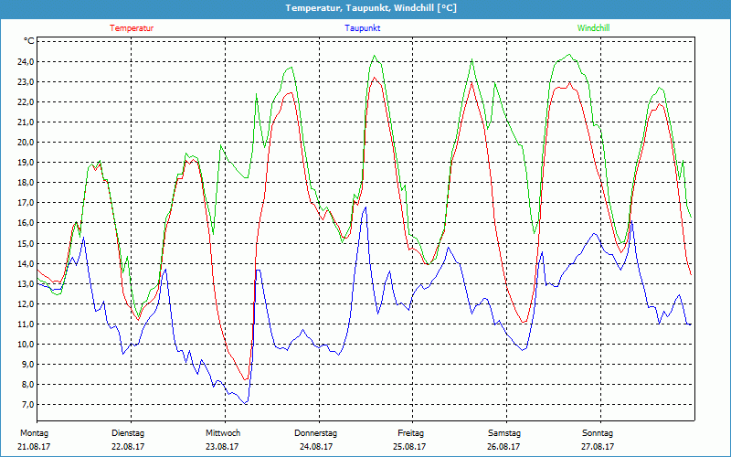Click the Donnerstag day label

[315, 433]
